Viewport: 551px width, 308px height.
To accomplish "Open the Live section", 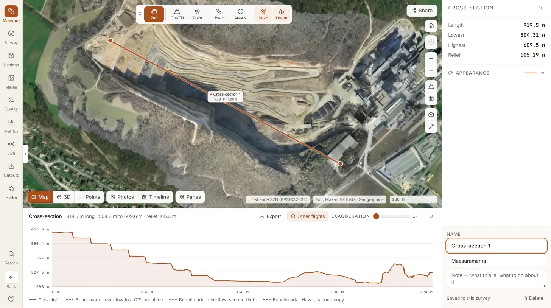I will (x=11, y=148).
